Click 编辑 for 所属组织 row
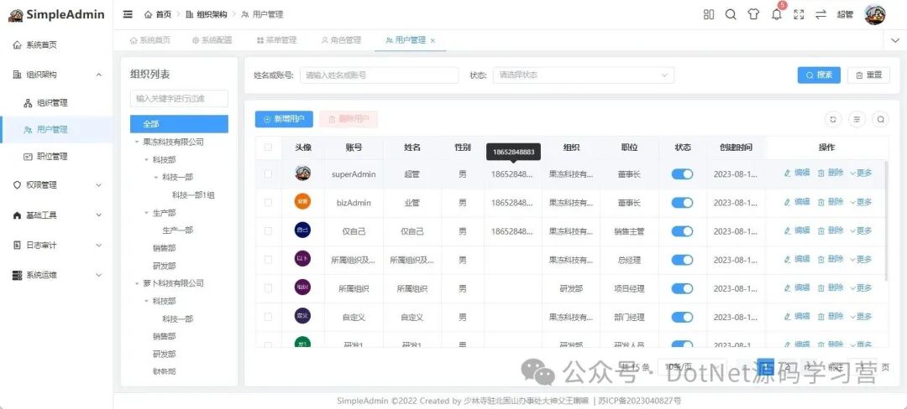 click(797, 287)
